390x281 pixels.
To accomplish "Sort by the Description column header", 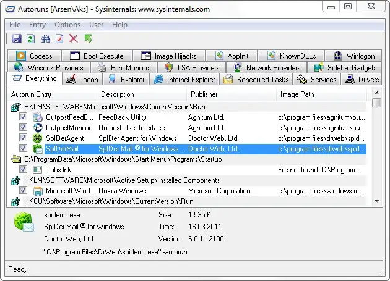I will 142,94.
